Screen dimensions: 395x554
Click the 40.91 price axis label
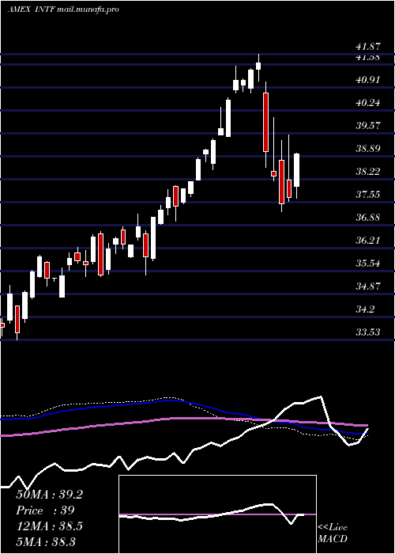(x=367, y=80)
